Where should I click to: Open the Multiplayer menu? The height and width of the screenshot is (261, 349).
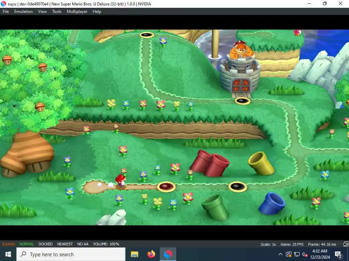coord(77,12)
